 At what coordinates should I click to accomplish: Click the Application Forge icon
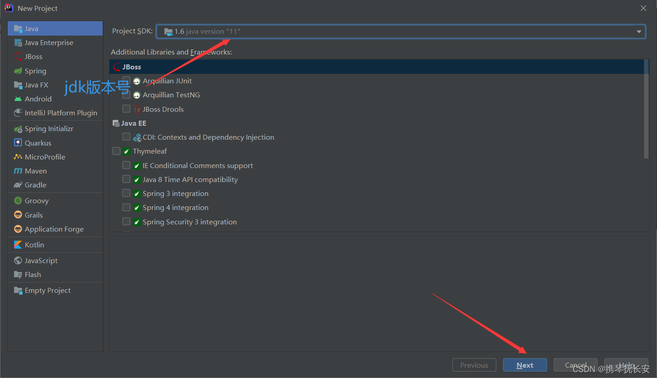click(18, 229)
